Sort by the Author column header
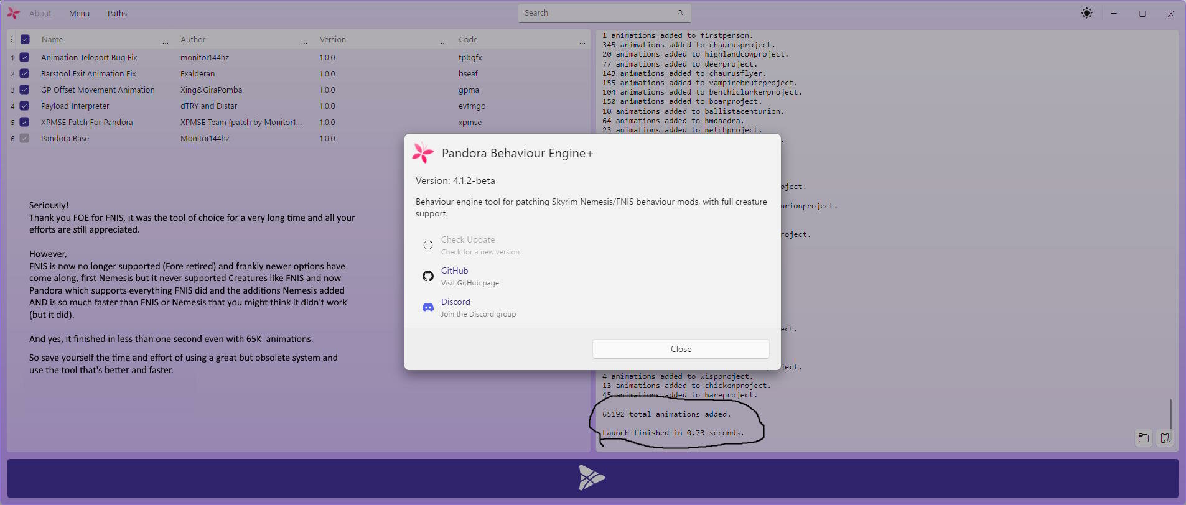This screenshot has width=1186, height=505. [x=193, y=39]
